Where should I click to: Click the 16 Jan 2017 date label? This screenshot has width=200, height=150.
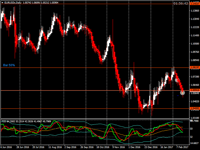coord(167,147)
